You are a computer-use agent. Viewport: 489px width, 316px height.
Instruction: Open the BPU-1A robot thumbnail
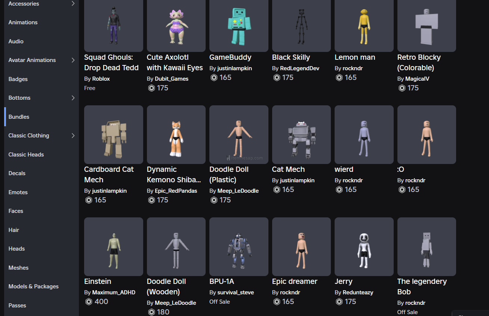tap(239, 247)
